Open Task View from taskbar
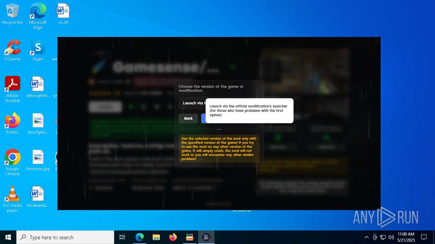The image size is (435, 244). (x=122, y=237)
